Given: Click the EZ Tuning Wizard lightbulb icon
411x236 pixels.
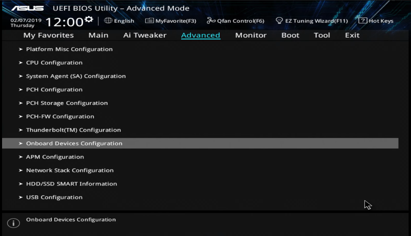Looking at the screenshot, I should click(280, 20).
